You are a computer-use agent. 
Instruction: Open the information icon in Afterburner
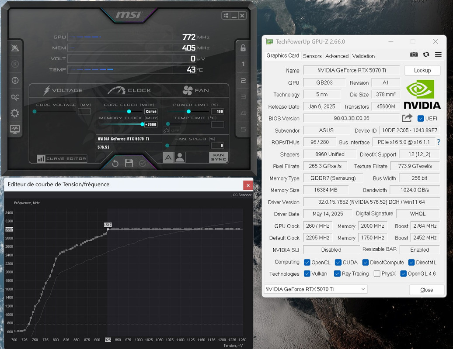(15, 80)
